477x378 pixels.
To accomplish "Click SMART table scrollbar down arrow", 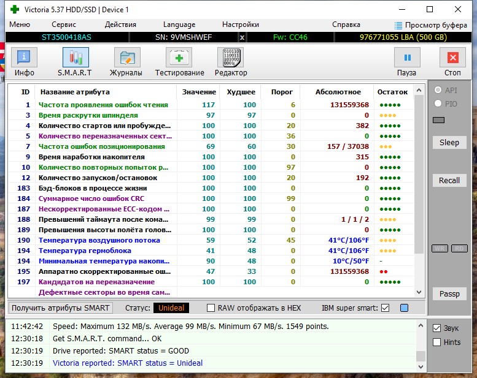I will tap(419, 292).
